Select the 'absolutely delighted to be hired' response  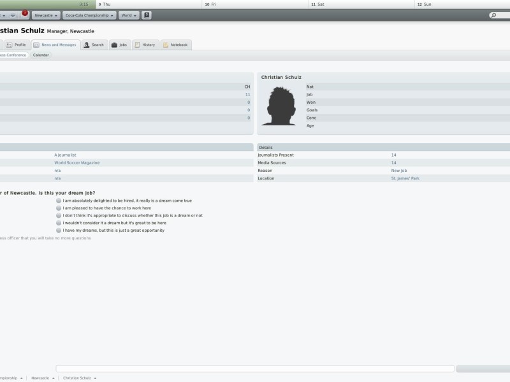[57, 200]
